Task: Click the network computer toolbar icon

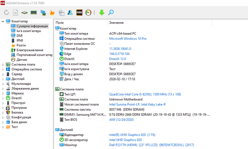Action: tap(43, 12)
